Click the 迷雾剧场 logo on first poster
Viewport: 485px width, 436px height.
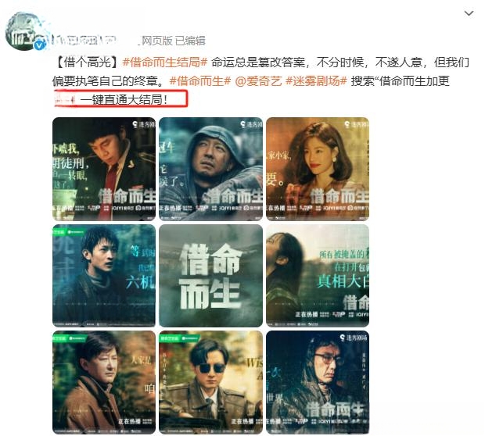pyautogui.click(x=143, y=124)
